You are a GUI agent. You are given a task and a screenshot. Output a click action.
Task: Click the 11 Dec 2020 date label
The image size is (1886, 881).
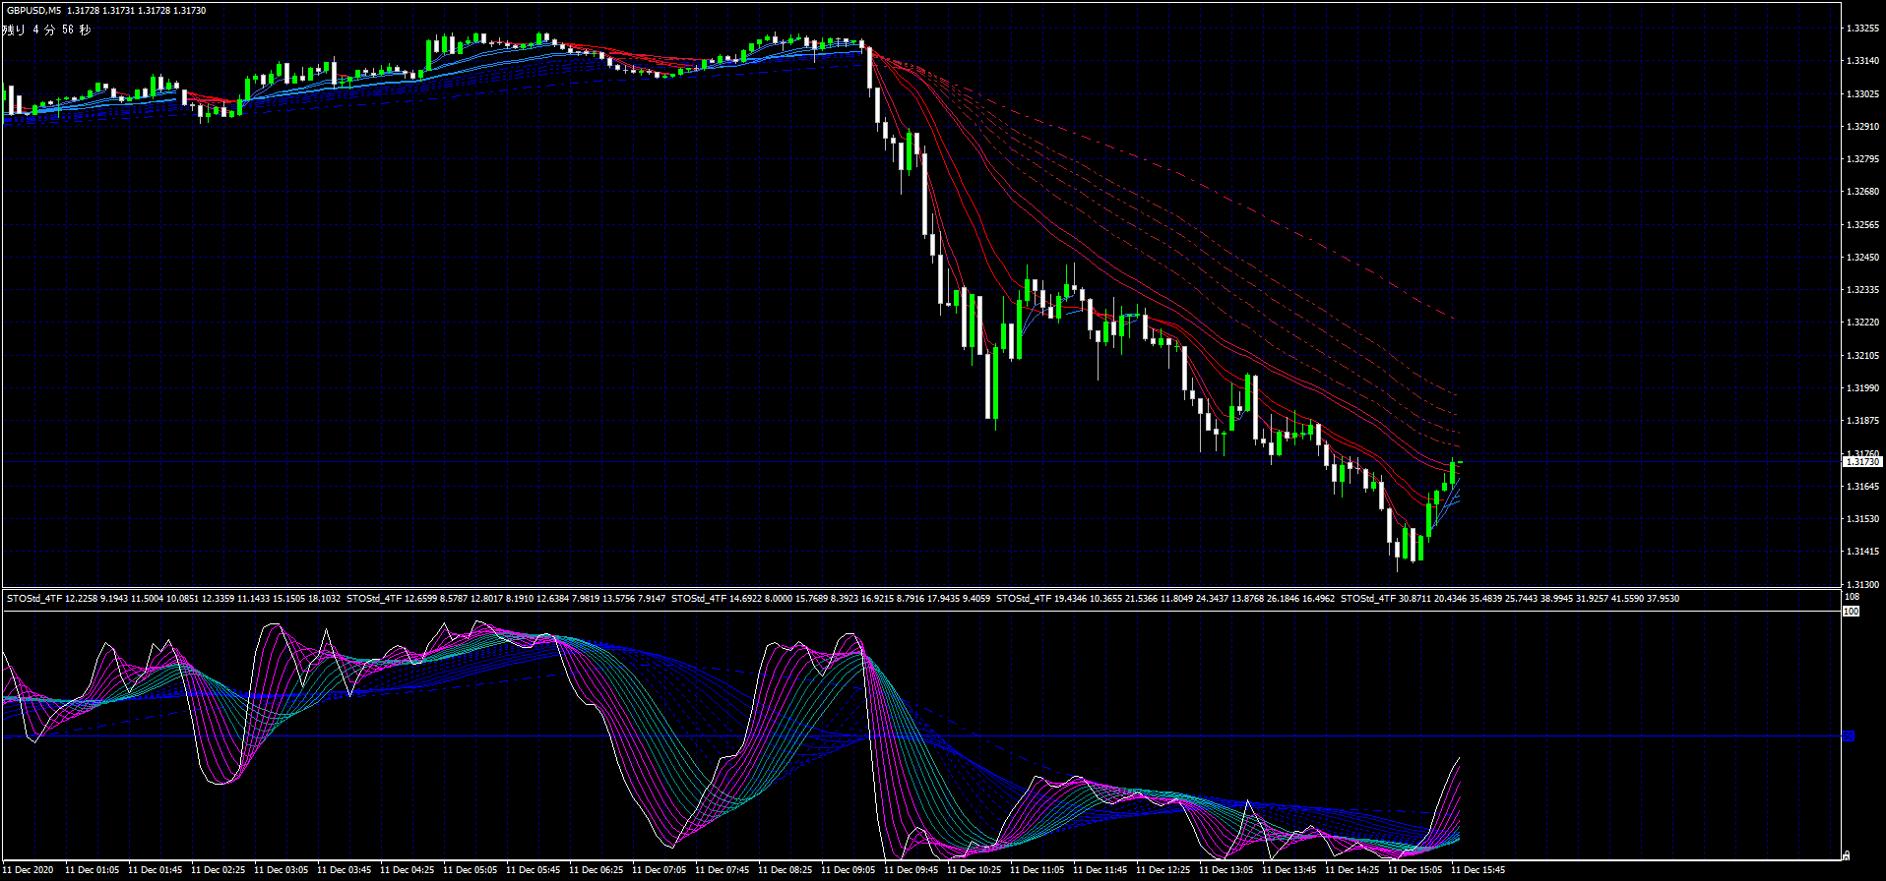[29, 870]
